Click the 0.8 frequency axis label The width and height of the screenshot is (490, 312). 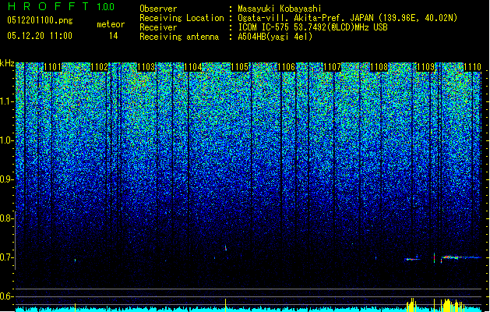coord(6,218)
